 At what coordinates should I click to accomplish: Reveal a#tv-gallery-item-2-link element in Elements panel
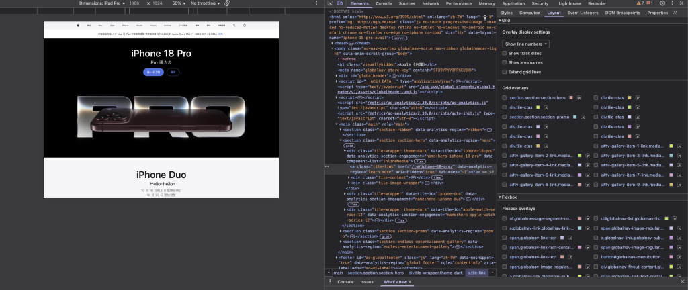click(x=587, y=156)
